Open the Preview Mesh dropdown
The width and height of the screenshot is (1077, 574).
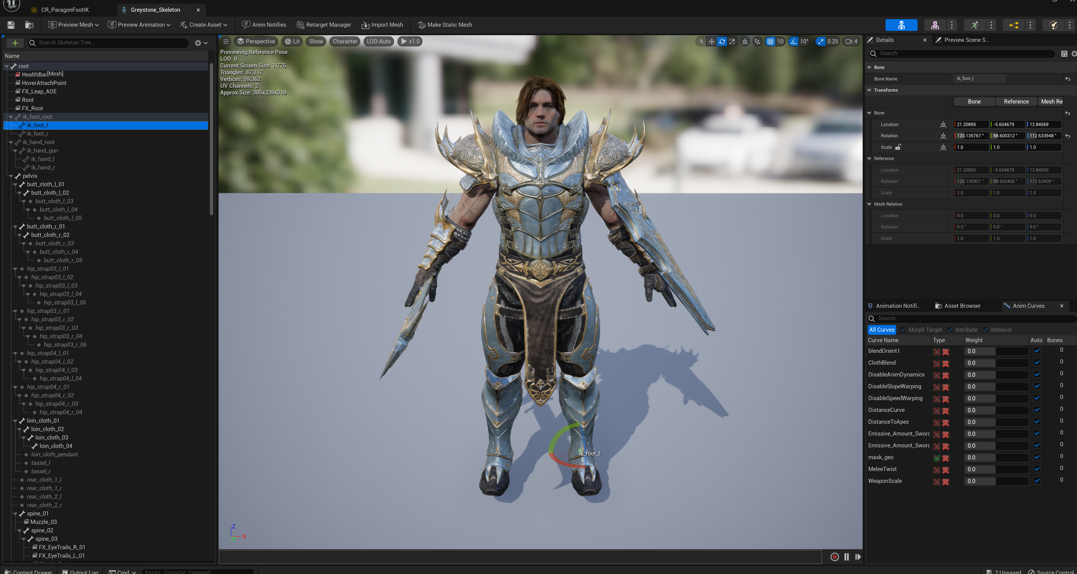(74, 25)
